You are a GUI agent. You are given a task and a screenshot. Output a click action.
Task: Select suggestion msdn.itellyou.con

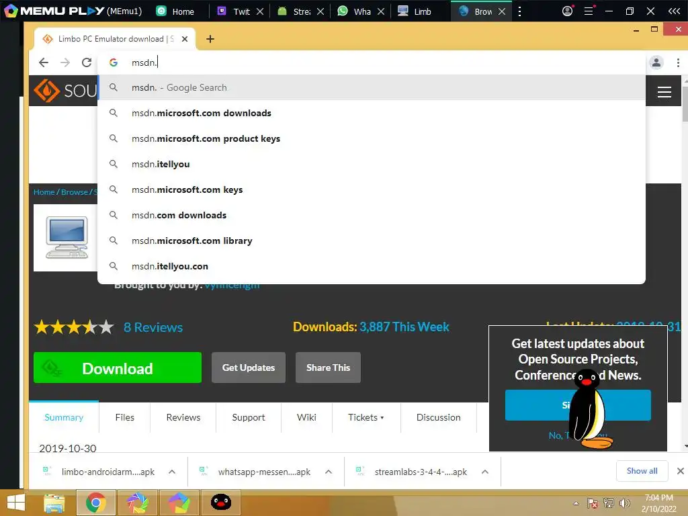(372, 266)
